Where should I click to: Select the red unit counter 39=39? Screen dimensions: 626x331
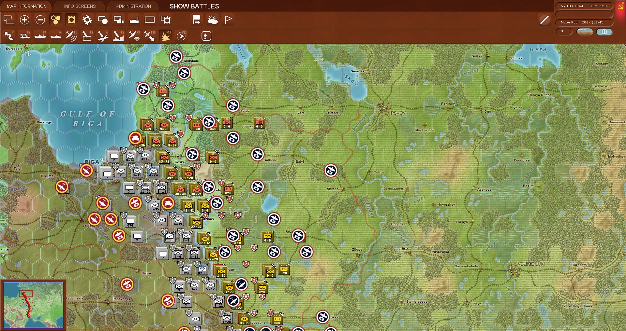172,174
